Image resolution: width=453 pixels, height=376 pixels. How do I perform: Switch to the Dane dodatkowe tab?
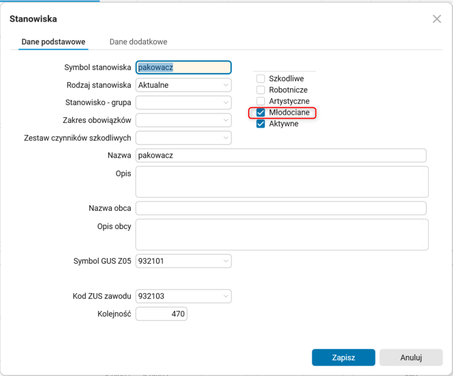click(x=138, y=42)
